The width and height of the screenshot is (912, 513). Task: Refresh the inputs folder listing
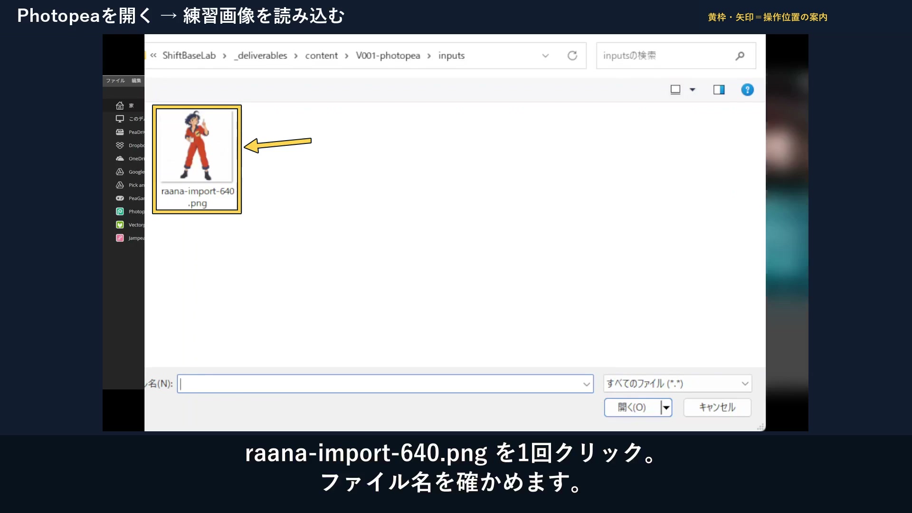[572, 56]
